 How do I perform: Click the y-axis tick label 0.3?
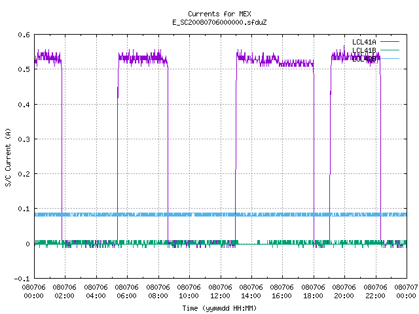click(24, 139)
